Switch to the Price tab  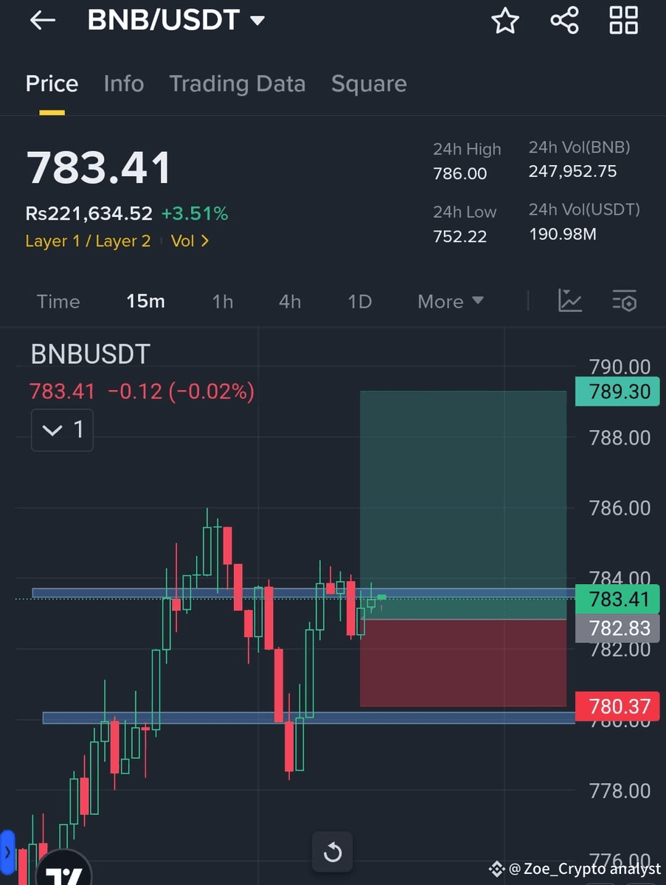click(52, 83)
